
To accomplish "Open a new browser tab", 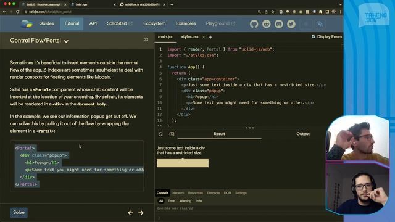I will pyautogui.click(x=172, y=4).
